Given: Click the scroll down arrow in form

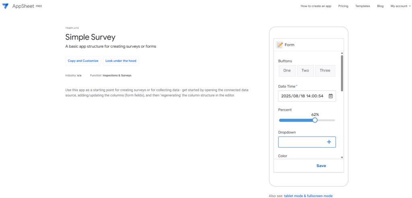Looking at the screenshot, I should 342,157.
